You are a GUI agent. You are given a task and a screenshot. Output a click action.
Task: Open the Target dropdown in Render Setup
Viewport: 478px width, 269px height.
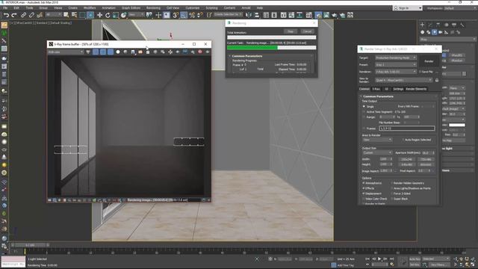coord(395,58)
